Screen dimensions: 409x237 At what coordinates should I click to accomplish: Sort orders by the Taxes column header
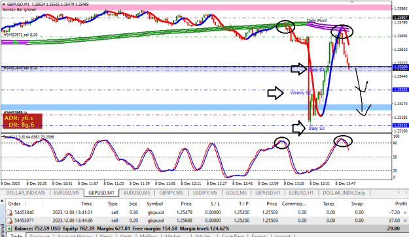tap(329, 204)
